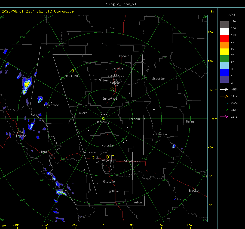
Task: Click the small storm cell southeast of Drumheller
Action: point(174,146)
